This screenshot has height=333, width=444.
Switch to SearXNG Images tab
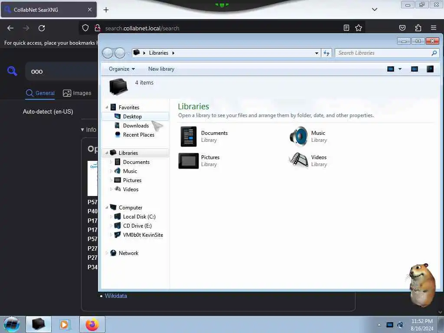(x=77, y=93)
